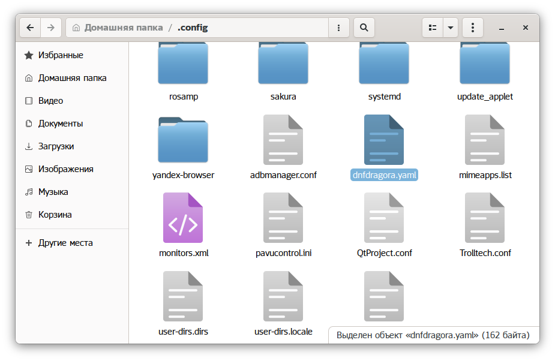Select the user-dirs.locale file icon

coord(283,296)
